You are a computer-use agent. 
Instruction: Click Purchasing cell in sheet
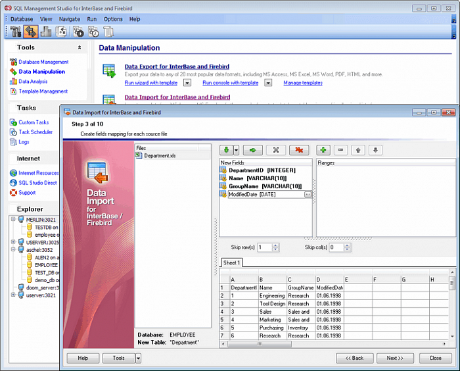tap(272, 328)
